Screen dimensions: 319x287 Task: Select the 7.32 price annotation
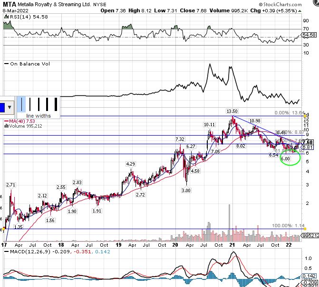click(x=180, y=139)
